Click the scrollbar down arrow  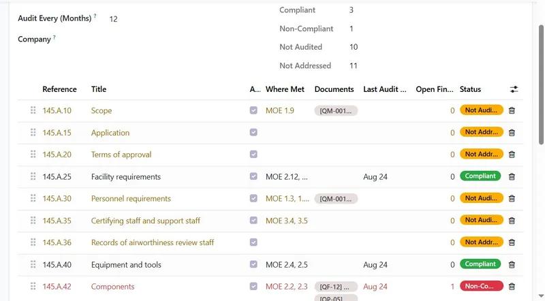click(541, 296)
